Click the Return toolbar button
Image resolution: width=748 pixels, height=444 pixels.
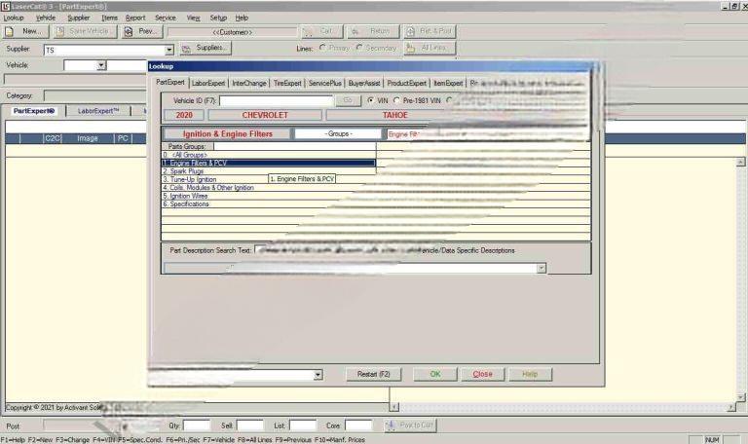pos(373,31)
